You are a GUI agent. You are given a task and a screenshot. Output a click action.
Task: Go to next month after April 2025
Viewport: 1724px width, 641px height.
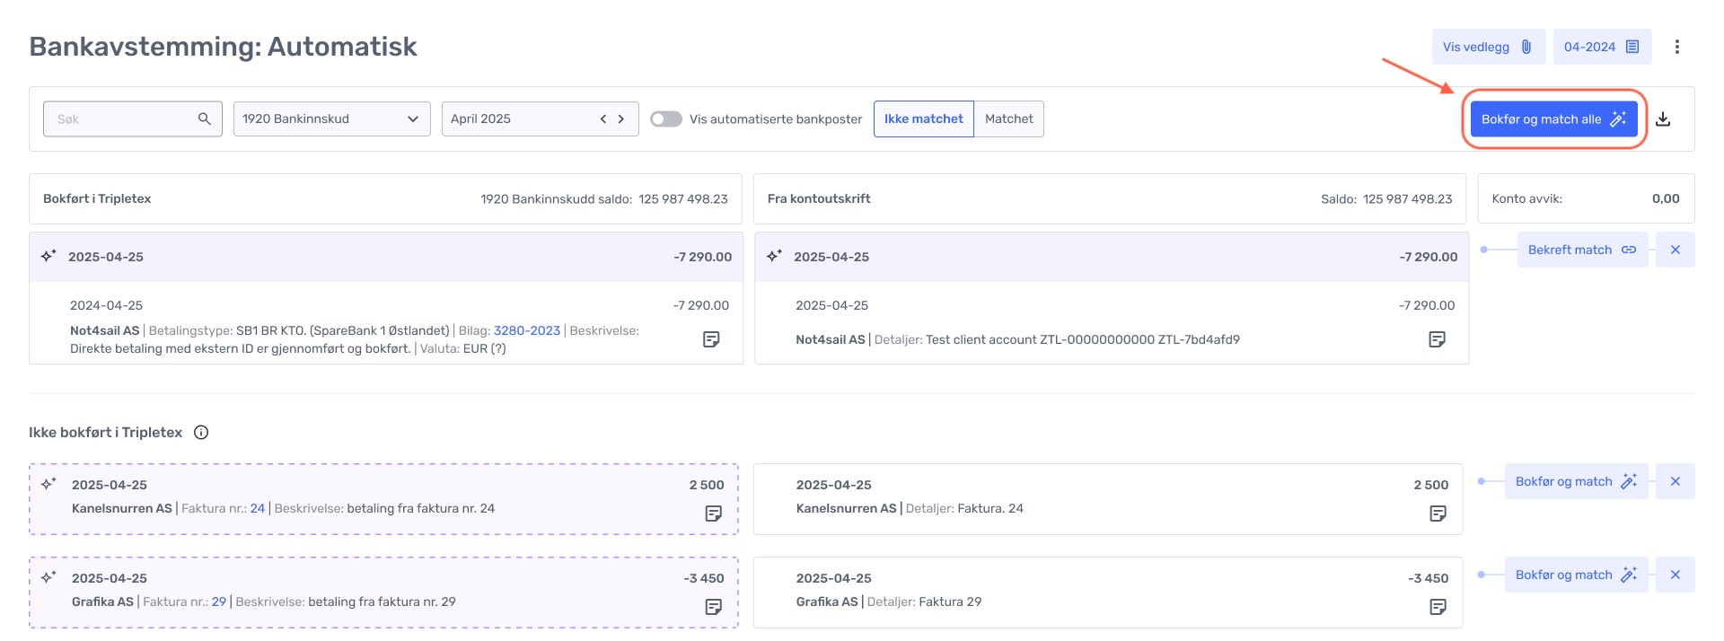pyautogui.click(x=620, y=119)
